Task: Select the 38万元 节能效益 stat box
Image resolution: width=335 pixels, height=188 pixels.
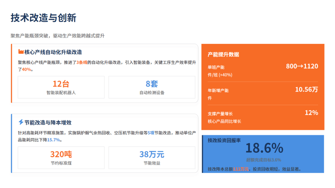Action: pyautogui.click(x=152, y=158)
